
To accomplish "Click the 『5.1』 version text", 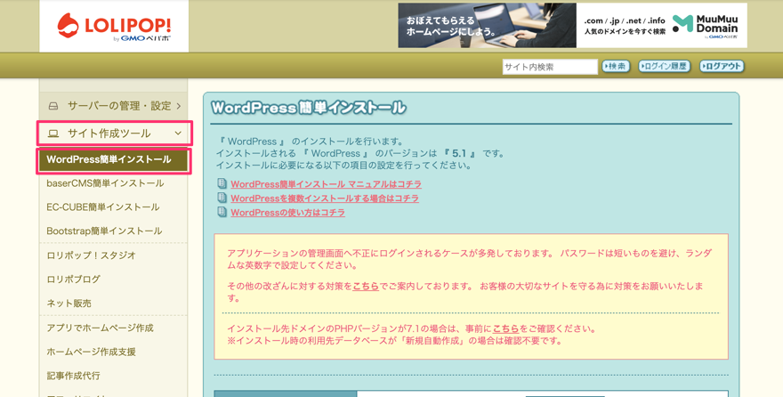I will [x=459, y=153].
